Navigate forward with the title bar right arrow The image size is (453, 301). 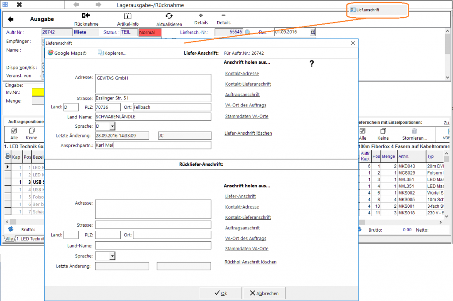point(99,4)
